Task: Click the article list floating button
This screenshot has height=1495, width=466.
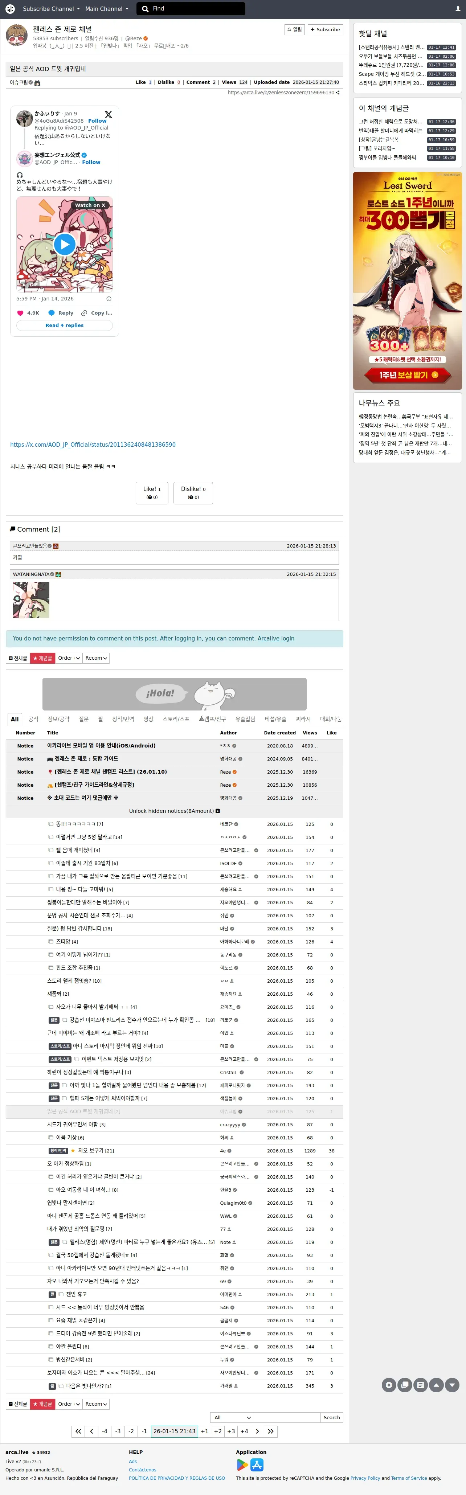Action: click(420, 1385)
